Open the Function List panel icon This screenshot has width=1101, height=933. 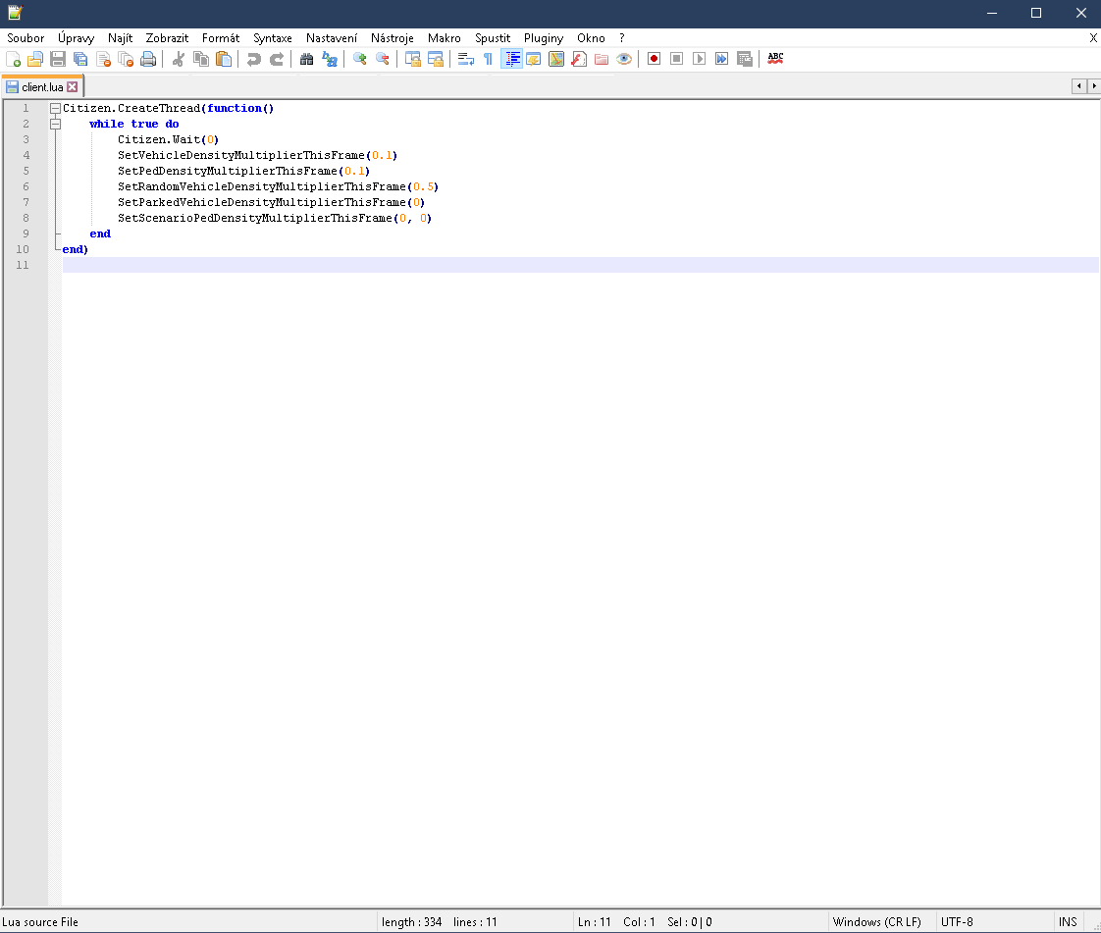pyautogui.click(x=579, y=59)
